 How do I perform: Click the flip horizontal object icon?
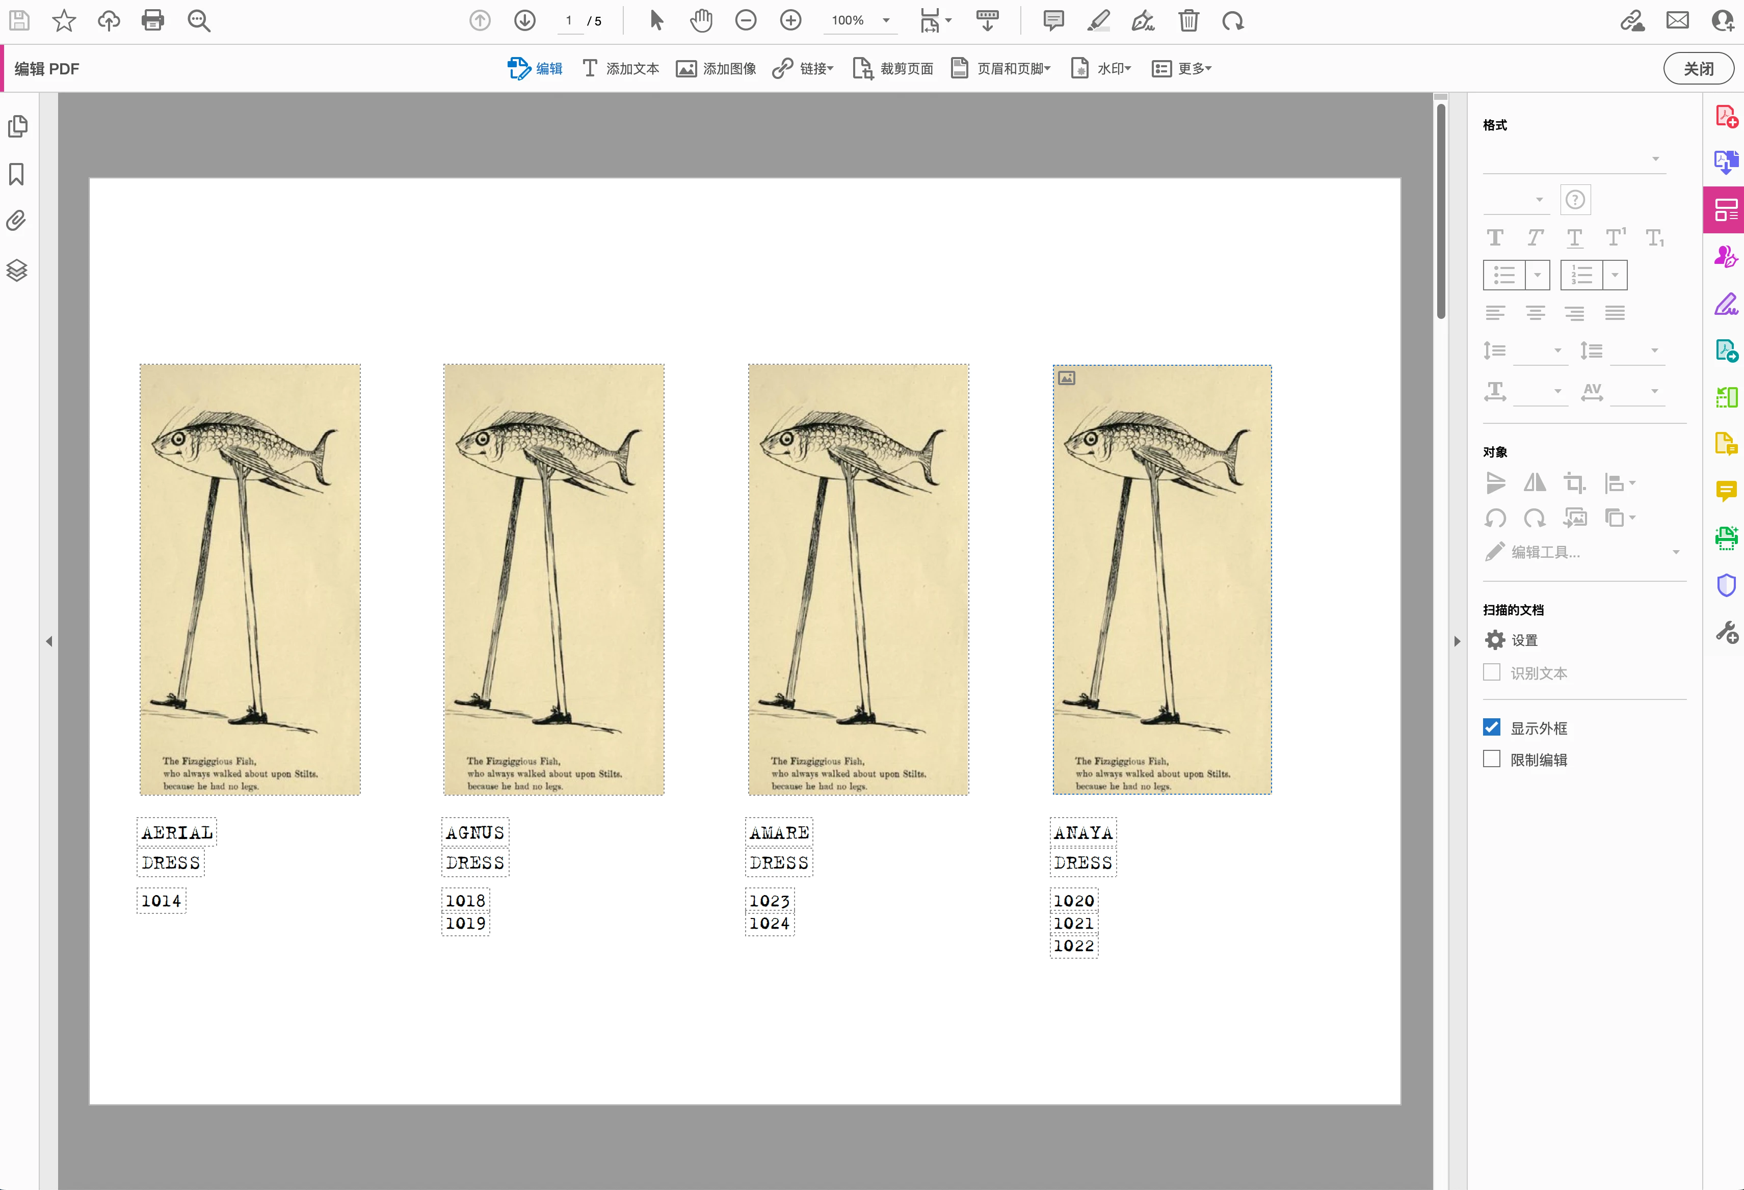[x=1534, y=482]
